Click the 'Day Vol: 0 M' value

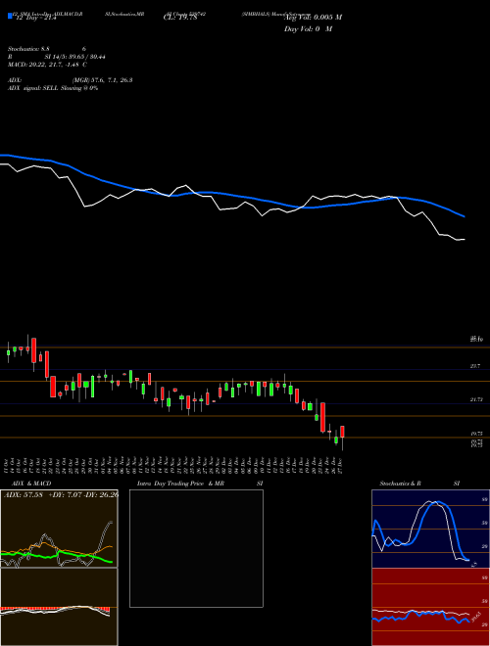[308, 29]
